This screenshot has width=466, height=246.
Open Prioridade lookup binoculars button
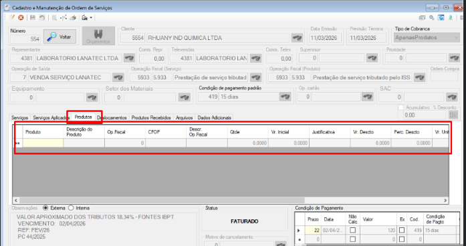click(454, 58)
